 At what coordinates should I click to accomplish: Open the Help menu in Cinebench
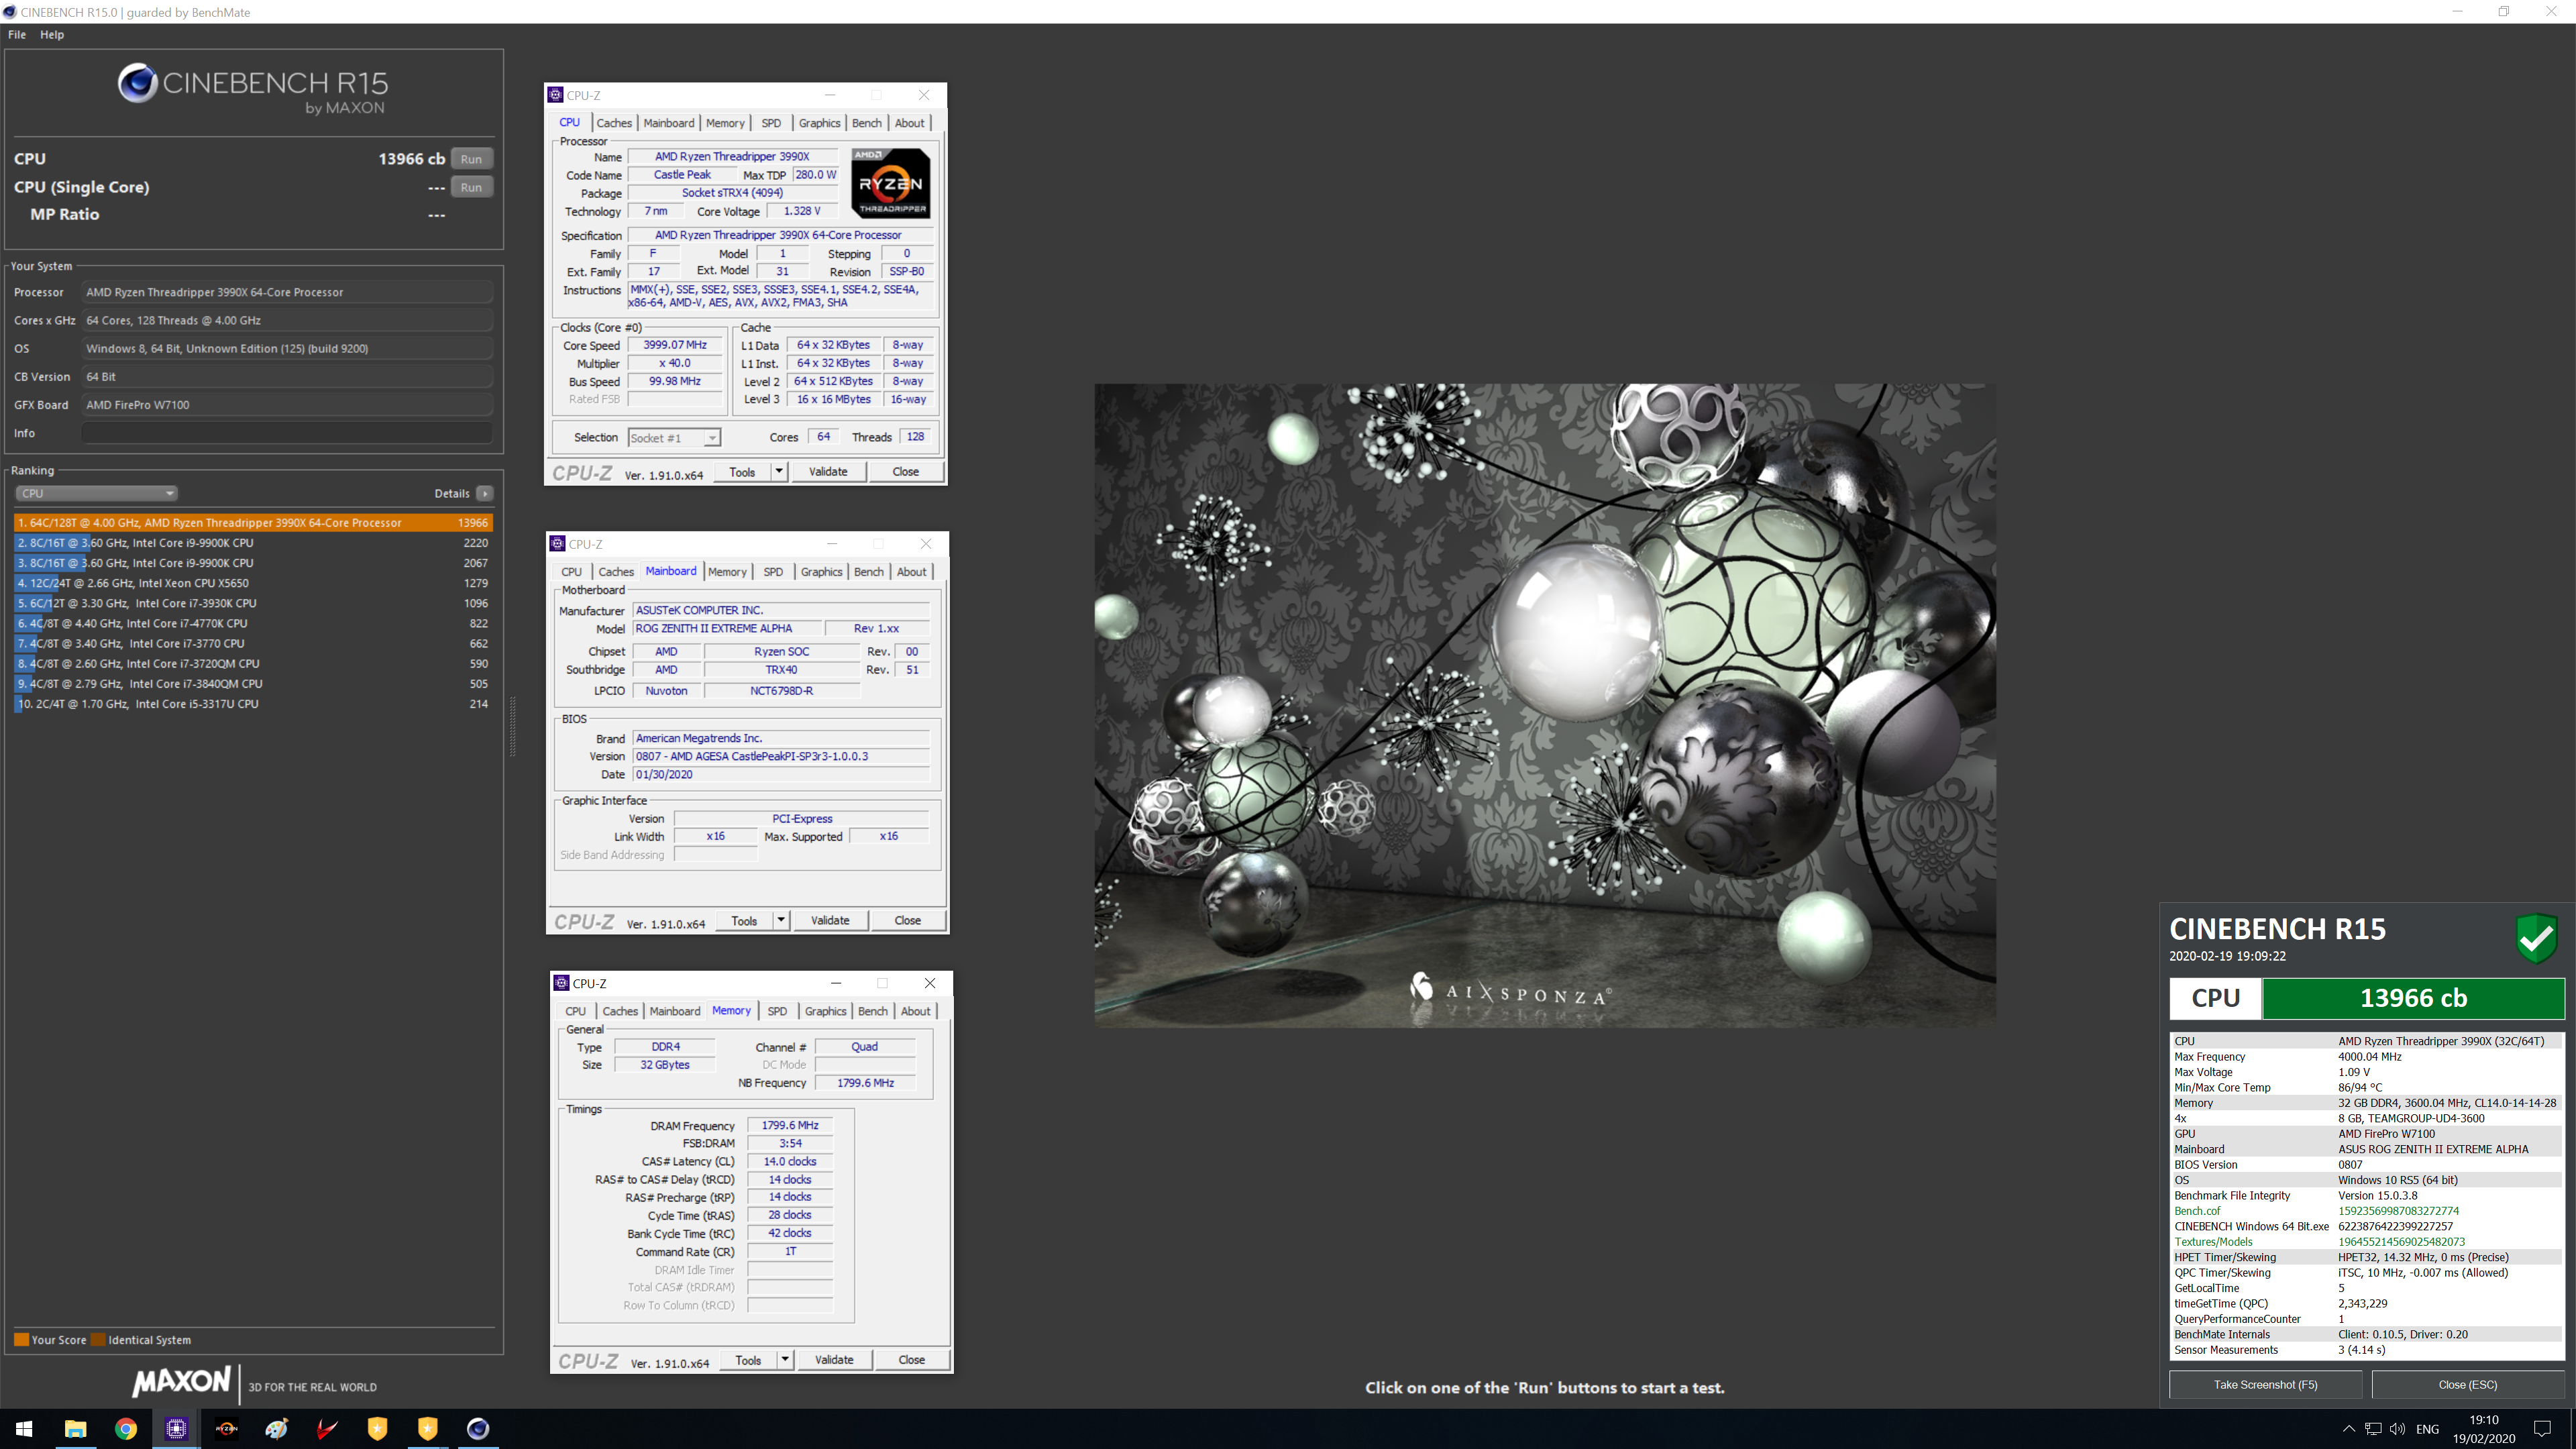point(52,34)
